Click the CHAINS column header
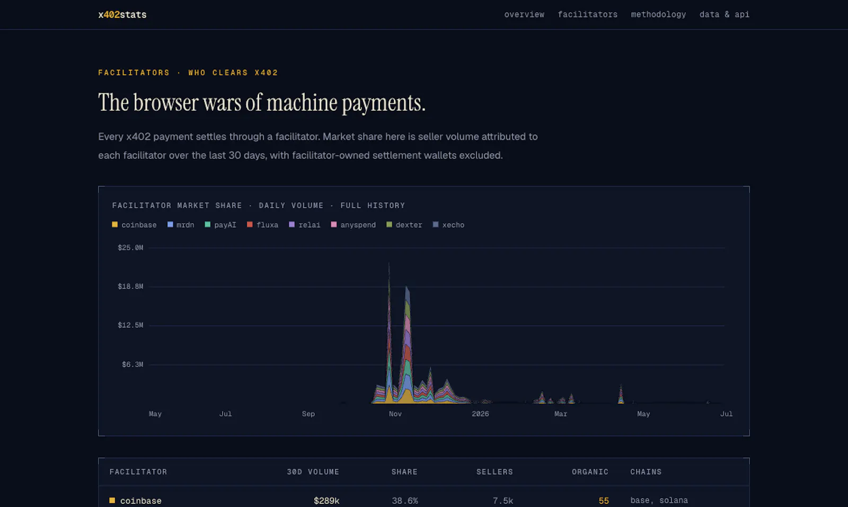The height and width of the screenshot is (507, 848). tap(646, 472)
